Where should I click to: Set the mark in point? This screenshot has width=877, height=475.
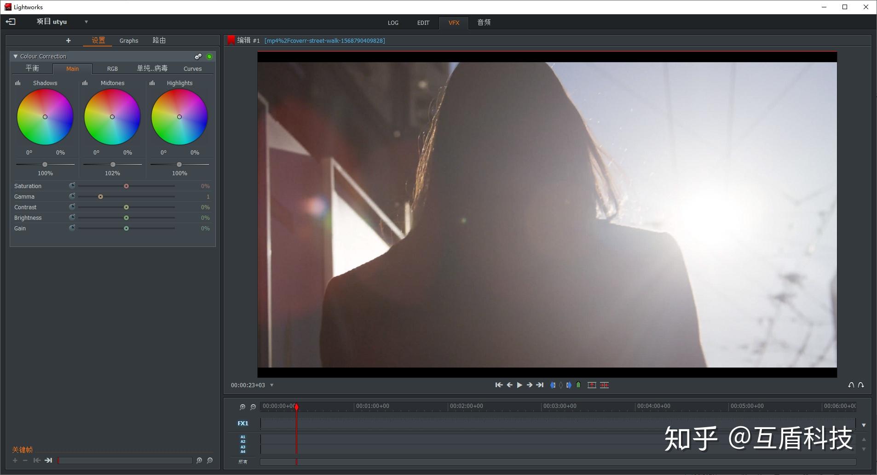pyautogui.click(x=553, y=385)
